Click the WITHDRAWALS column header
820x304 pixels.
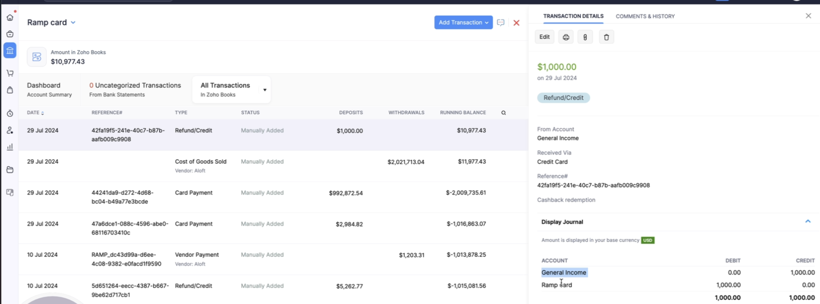coord(406,113)
